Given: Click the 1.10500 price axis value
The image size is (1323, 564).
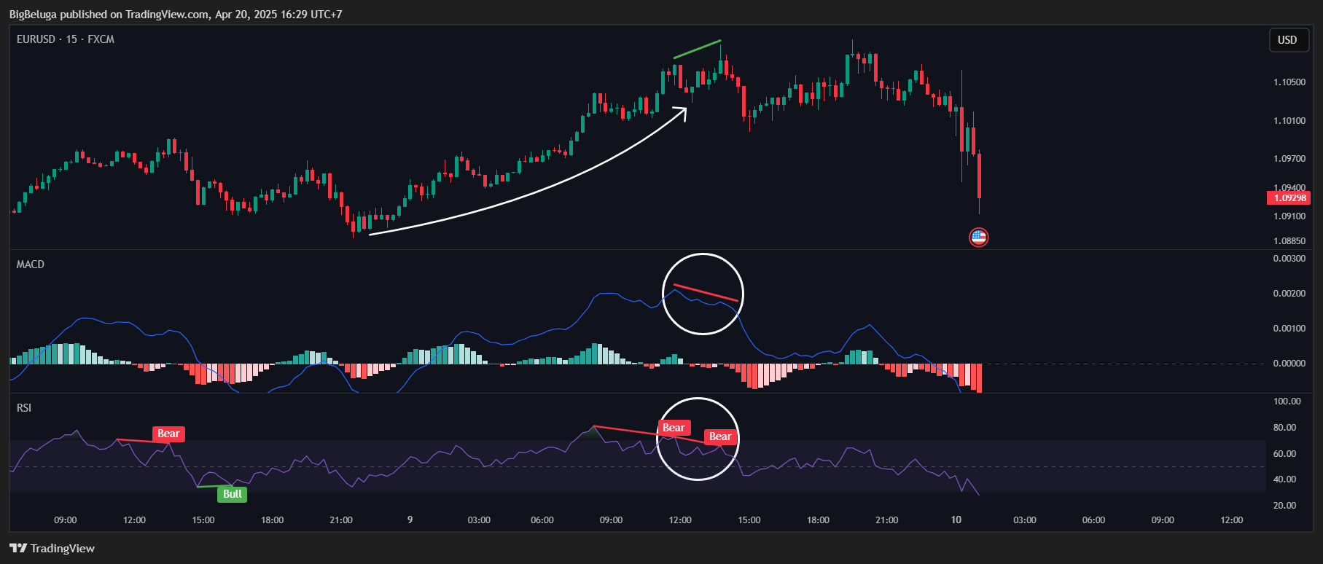Looking at the screenshot, I should (1289, 82).
